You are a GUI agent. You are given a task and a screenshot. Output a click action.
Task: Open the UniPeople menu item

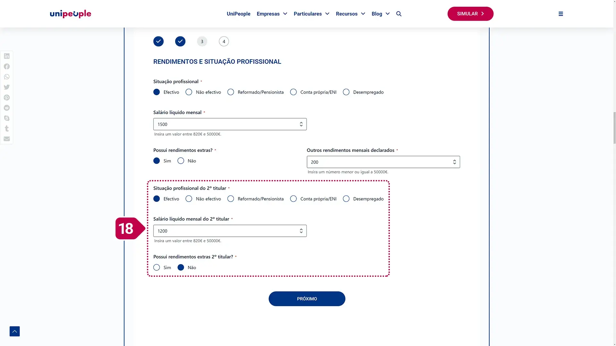click(x=238, y=14)
